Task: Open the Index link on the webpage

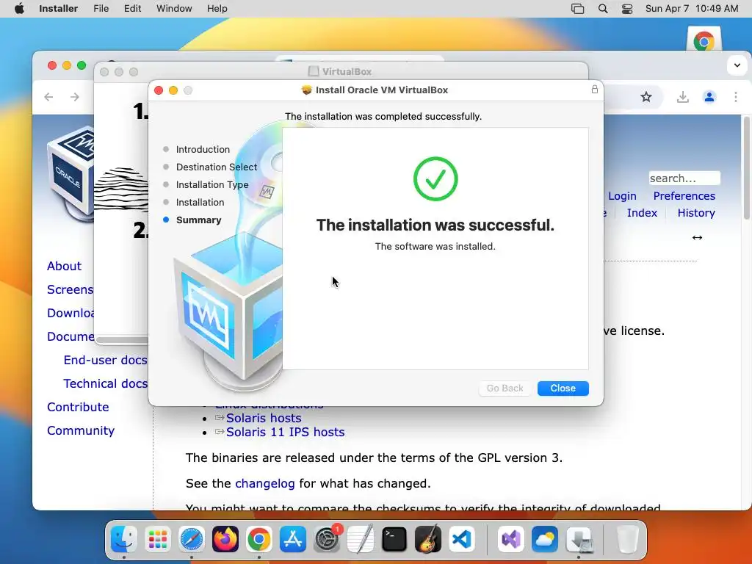Action: (x=642, y=213)
